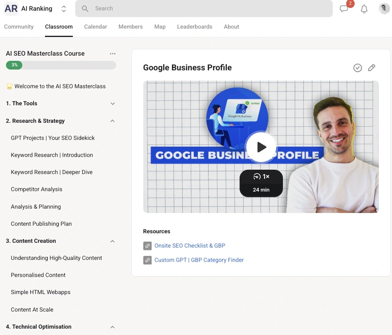Open Understanding High-Quality Content lesson
This screenshot has height=335, width=392.
tap(56, 258)
